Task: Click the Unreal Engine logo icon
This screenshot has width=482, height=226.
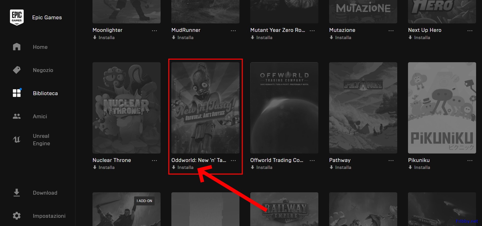Action: click(17, 139)
